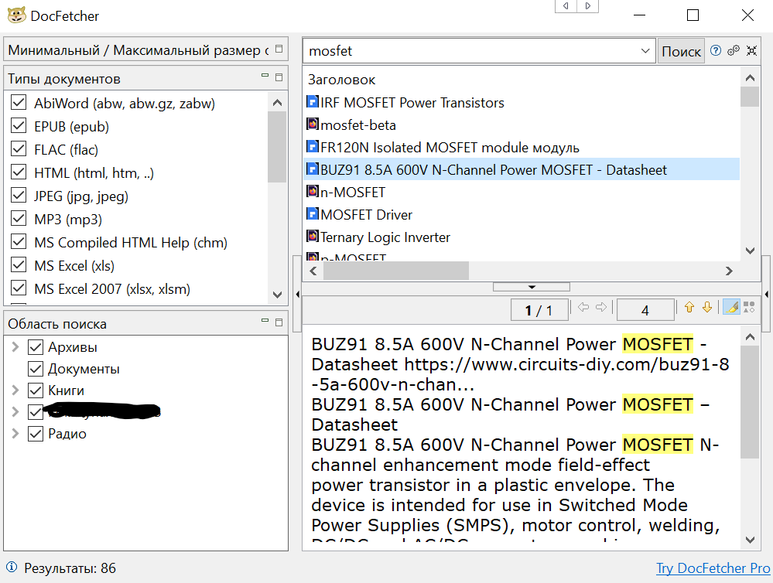Click preview pane scroll-up arrow

pos(750,337)
